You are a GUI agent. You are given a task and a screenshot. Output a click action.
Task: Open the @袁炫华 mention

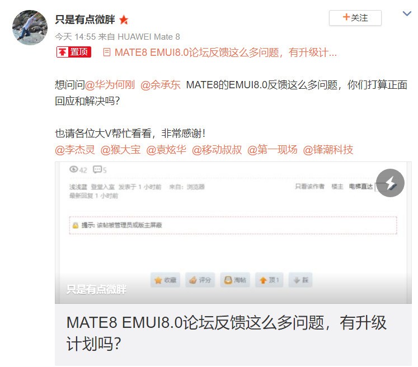166,150
